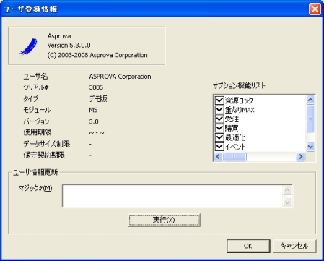The image size is (324, 261).
Task: Click the Asprova feather logo icon
Action: coord(28,46)
